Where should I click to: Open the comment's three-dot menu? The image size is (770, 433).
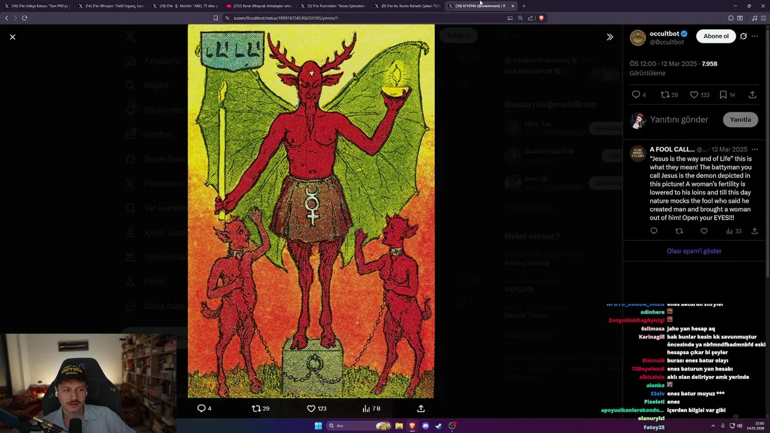coord(754,149)
